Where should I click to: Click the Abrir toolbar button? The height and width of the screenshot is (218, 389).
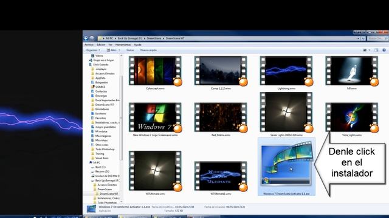(112, 50)
